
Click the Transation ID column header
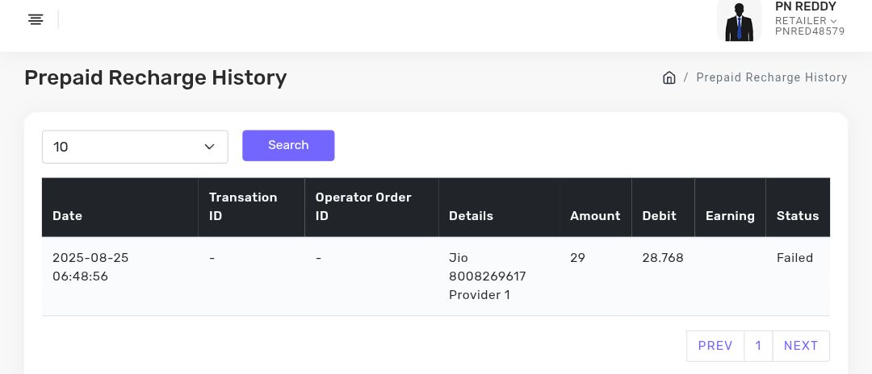click(243, 206)
